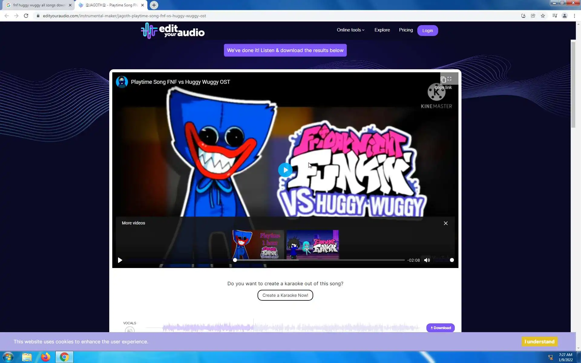Copy the video link using copy icon
581x363 pixels.
[x=443, y=80]
